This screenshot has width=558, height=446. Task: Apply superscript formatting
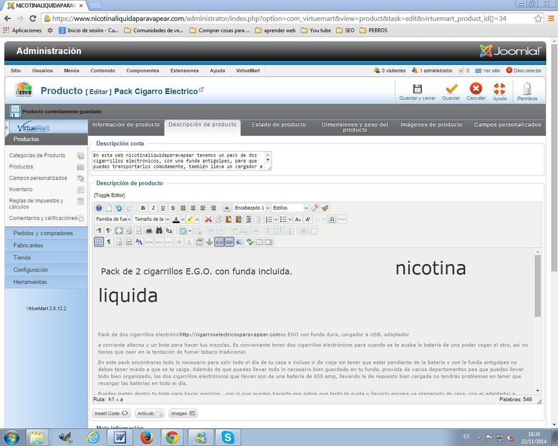[308, 219]
